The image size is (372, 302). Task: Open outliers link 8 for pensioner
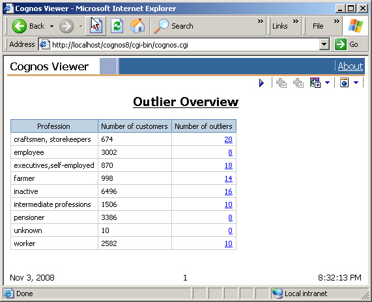(x=230, y=217)
